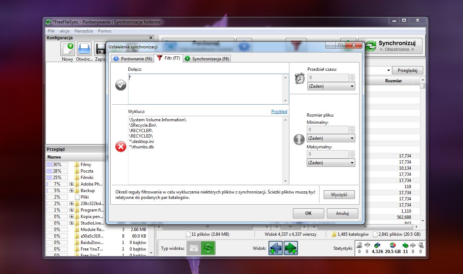Click the Zapisz floppy disk save icon
Viewport: 463px width, 274px height.
tap(100, 49)
